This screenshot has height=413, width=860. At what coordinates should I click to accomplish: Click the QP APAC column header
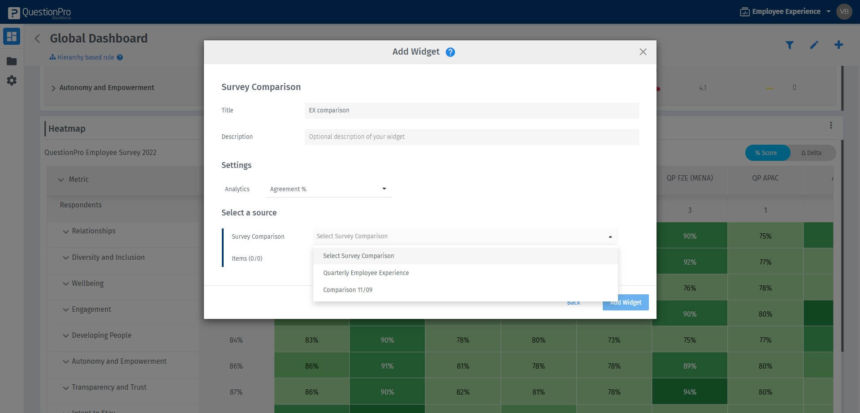point(765,178)
